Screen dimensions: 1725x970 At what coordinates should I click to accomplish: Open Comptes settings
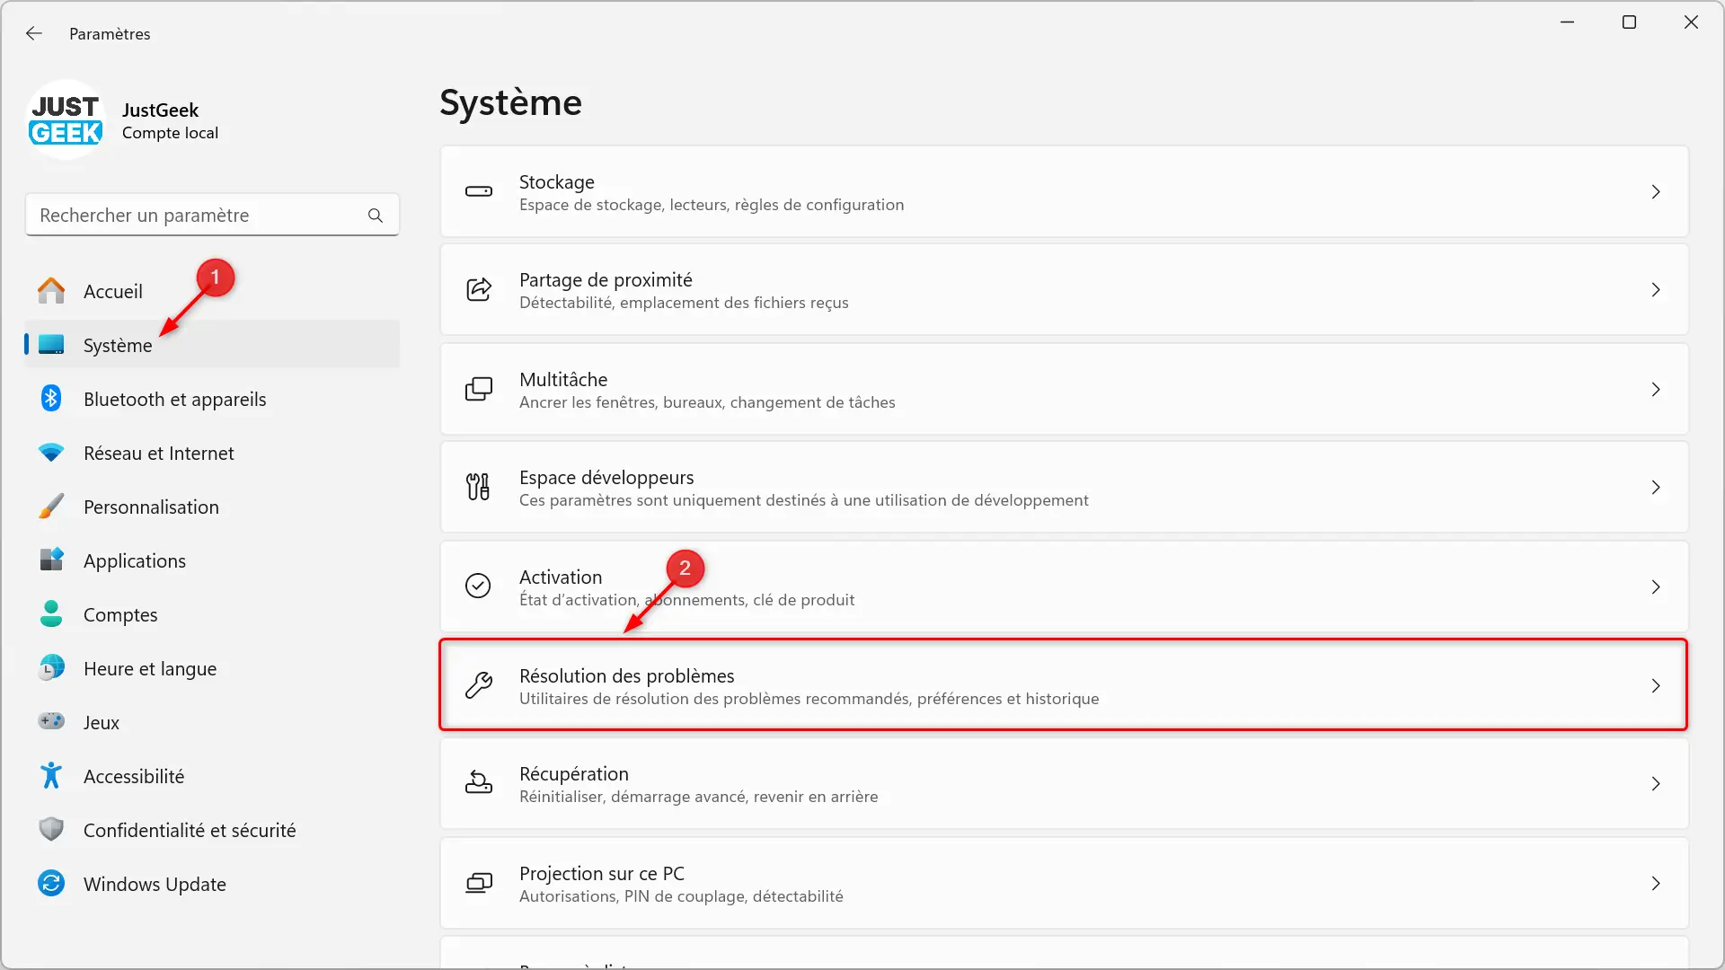pyautogui.click(x=212, y=614)
